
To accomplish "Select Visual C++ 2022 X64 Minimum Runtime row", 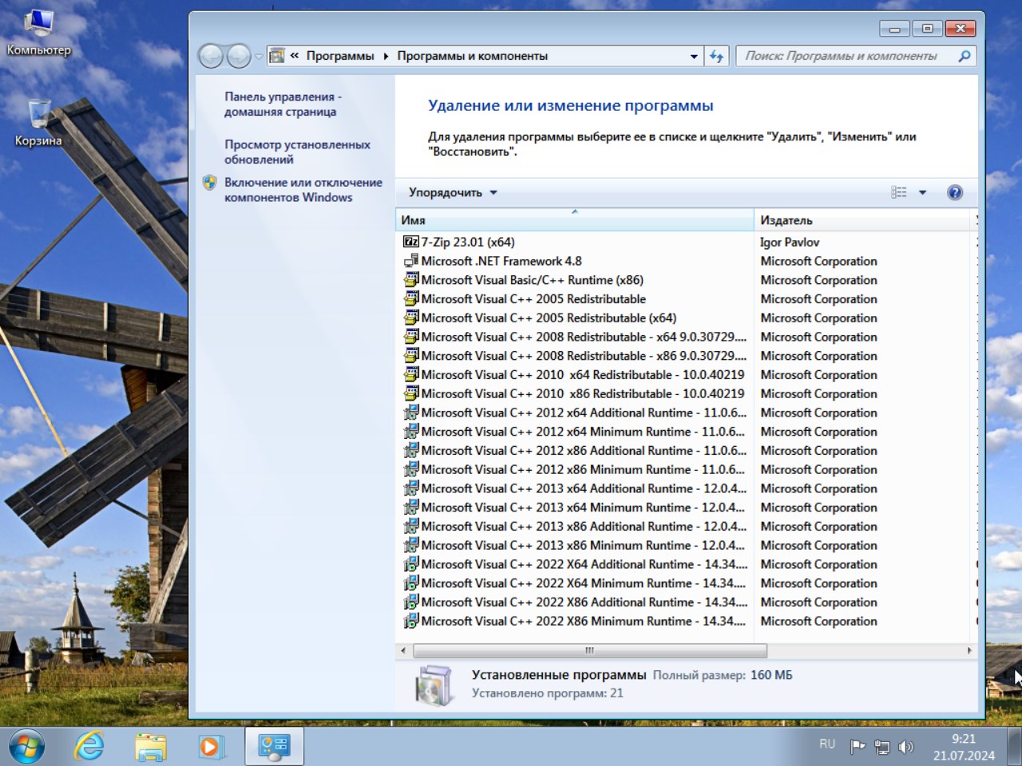I will click(x=687, y=583).
